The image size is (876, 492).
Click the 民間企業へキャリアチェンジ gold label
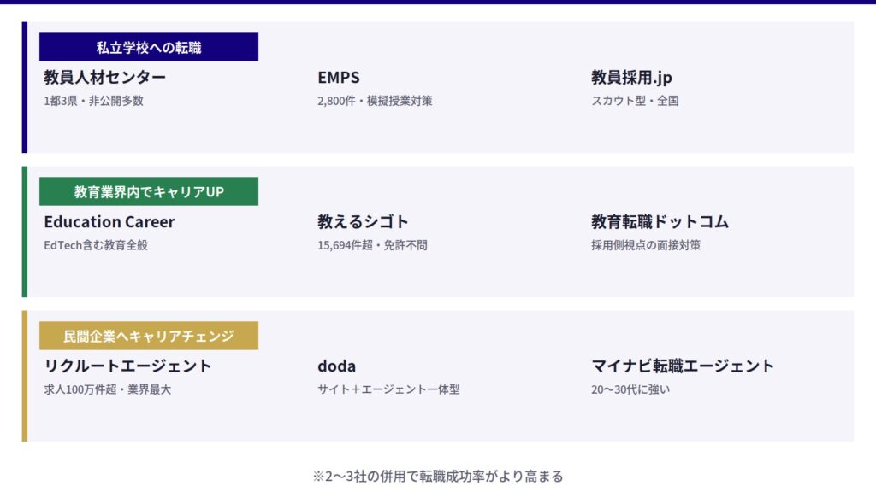coord(149,336)
